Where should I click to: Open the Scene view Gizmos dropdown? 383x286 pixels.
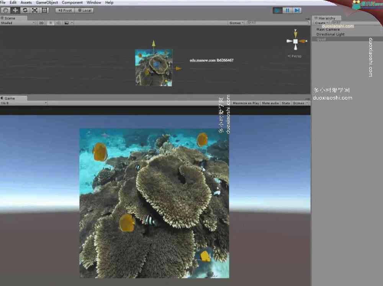pyautogui.click(x=236, y=23)
